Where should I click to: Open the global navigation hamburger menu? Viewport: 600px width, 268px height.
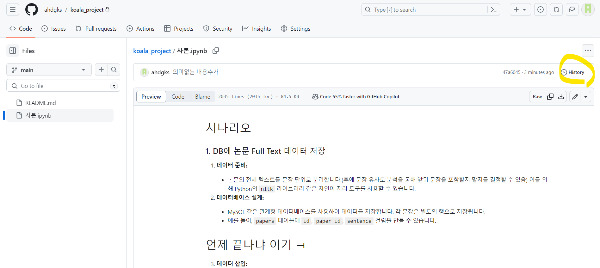pyautogui.click(x=13, y=9)
